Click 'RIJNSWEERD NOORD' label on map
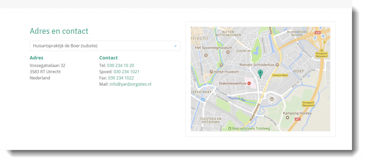Image resolution: width=365 pixels, height=163 pixels. click(298, 33)
